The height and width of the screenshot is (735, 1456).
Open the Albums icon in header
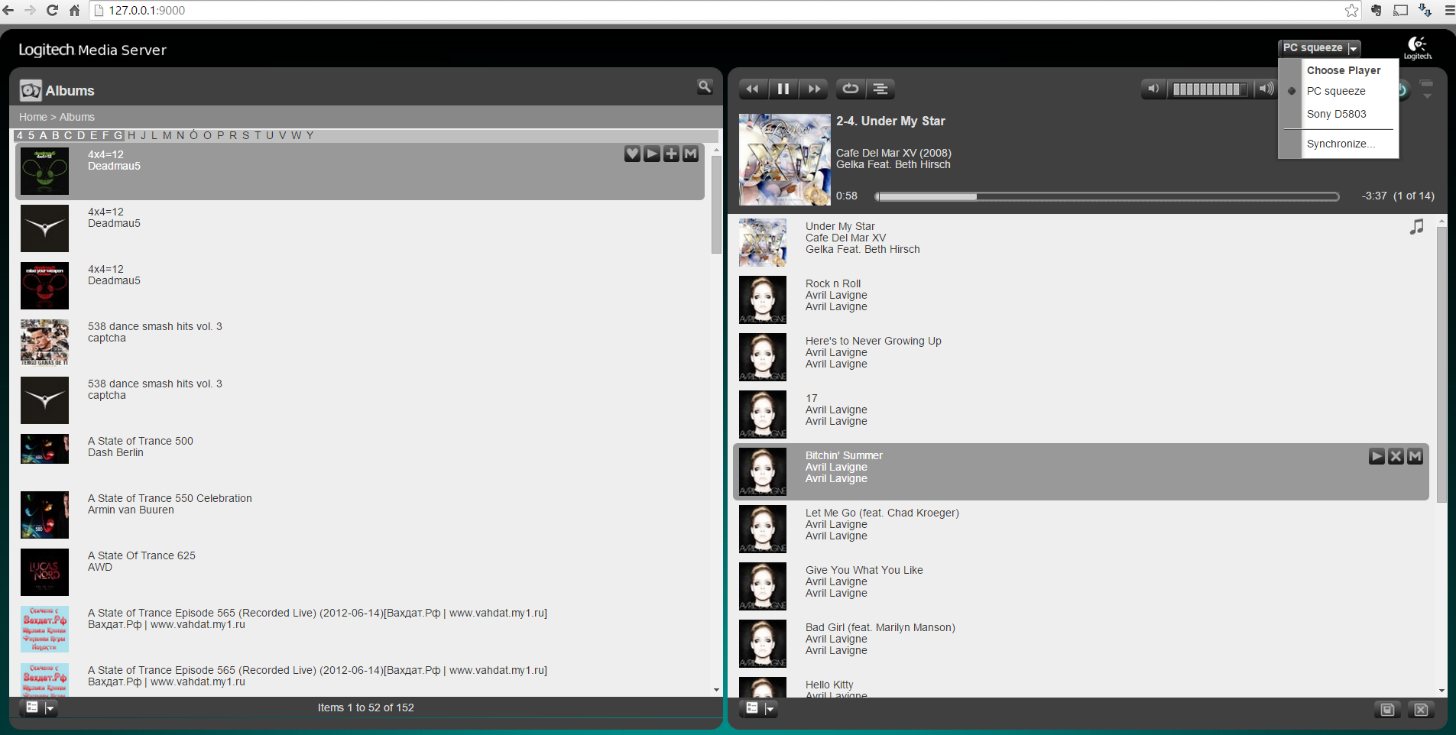pos(31,90)
